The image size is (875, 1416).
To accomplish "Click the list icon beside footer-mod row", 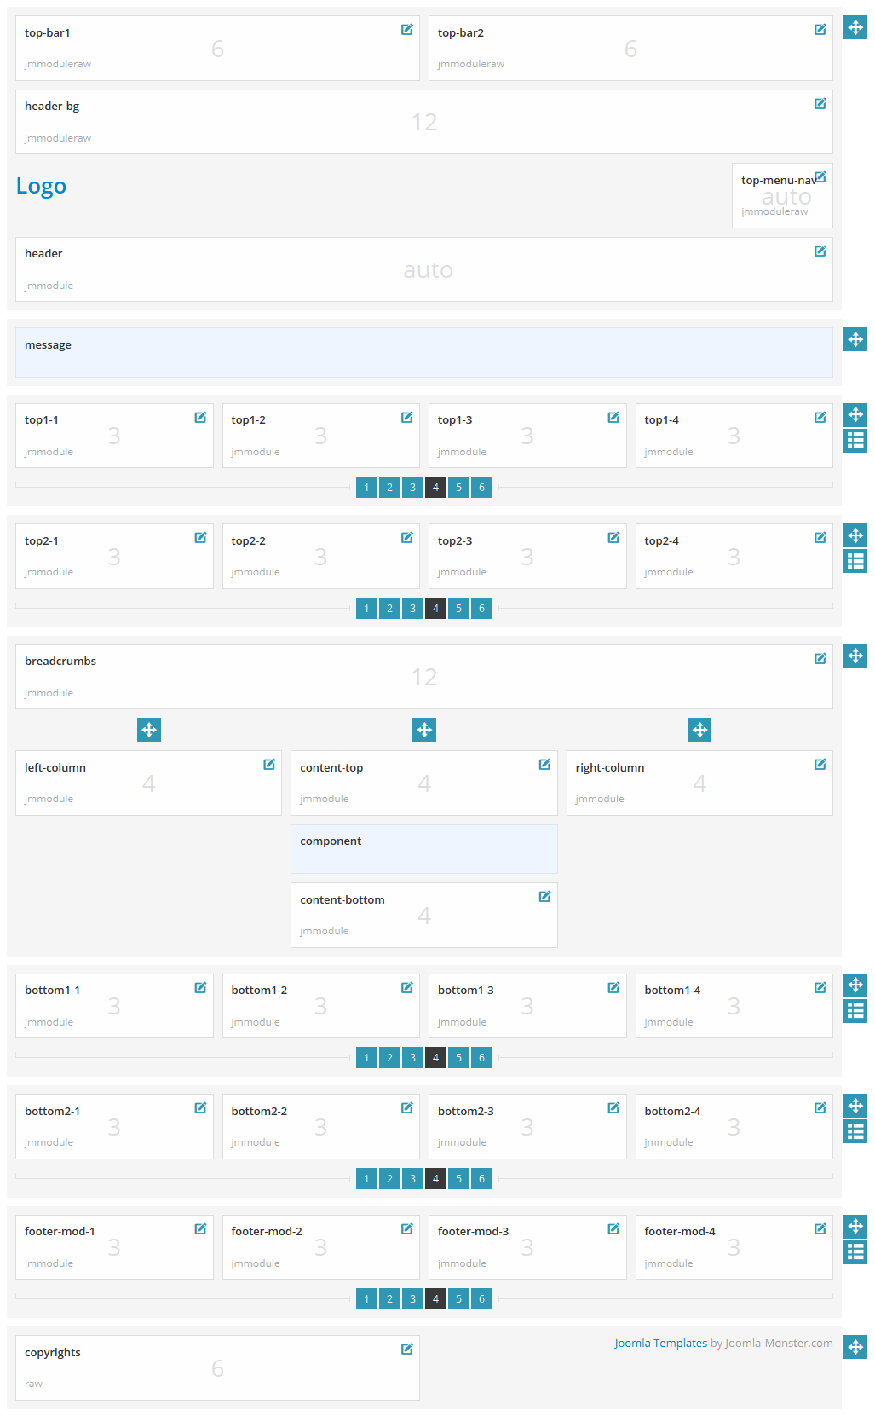I will pos(855,1251).
